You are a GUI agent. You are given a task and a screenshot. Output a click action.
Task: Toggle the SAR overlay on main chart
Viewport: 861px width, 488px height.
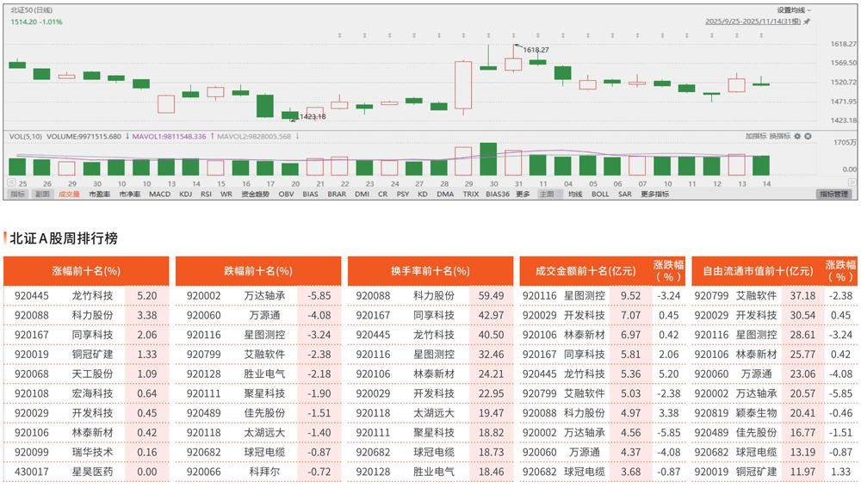point(624,195)
